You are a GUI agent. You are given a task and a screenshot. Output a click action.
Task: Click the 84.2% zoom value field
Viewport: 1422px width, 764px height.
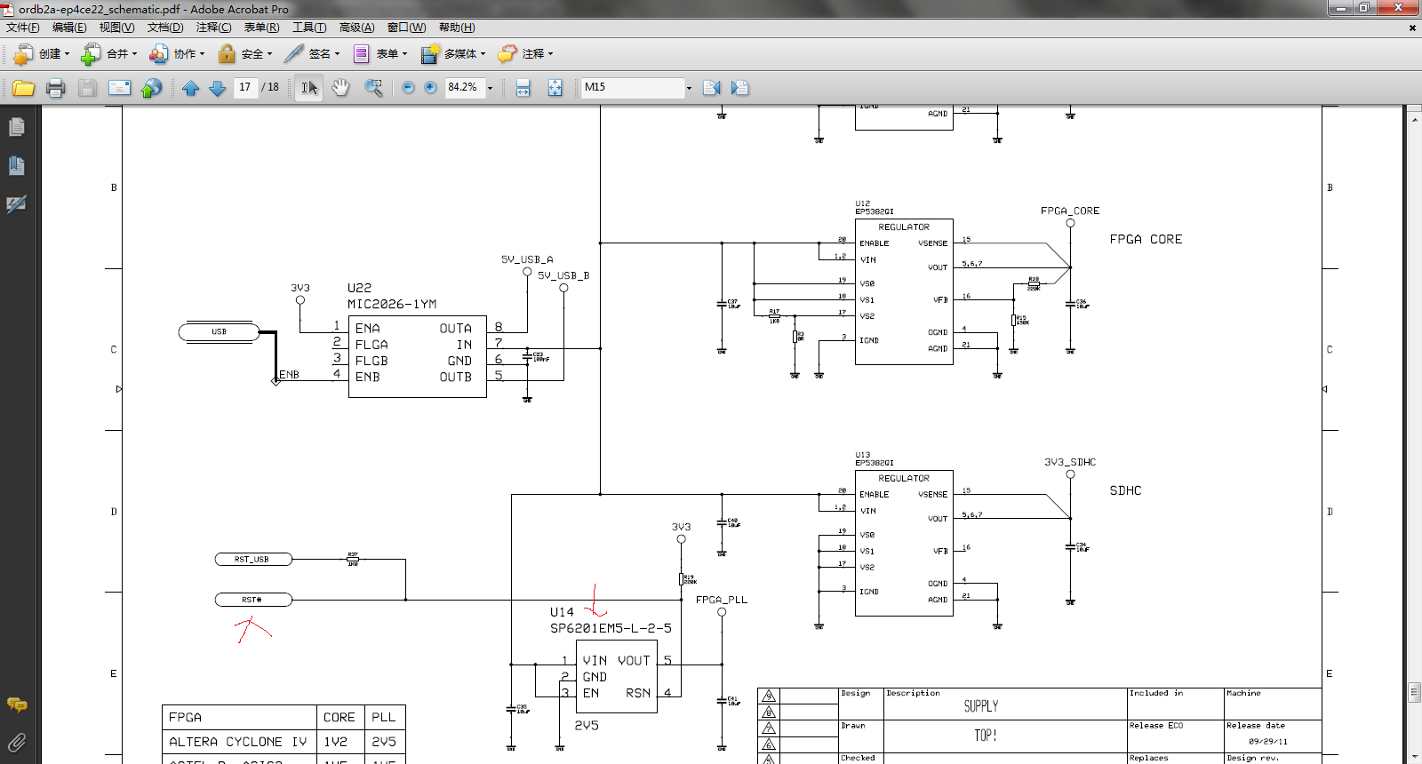point(464,87)
